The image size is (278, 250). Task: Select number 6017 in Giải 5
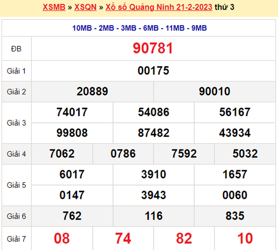pyautogui.click(x=72, y=174)
